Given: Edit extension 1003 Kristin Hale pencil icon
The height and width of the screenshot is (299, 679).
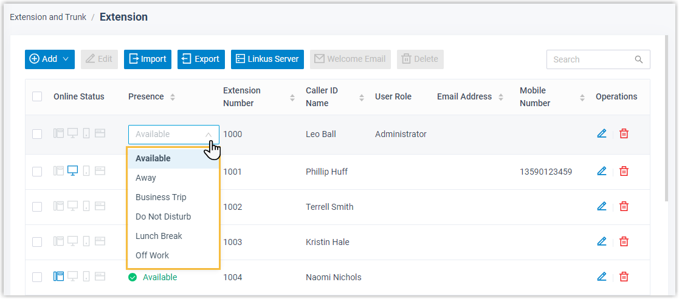Looking at the screenshot, I should (x=601, y=241).
